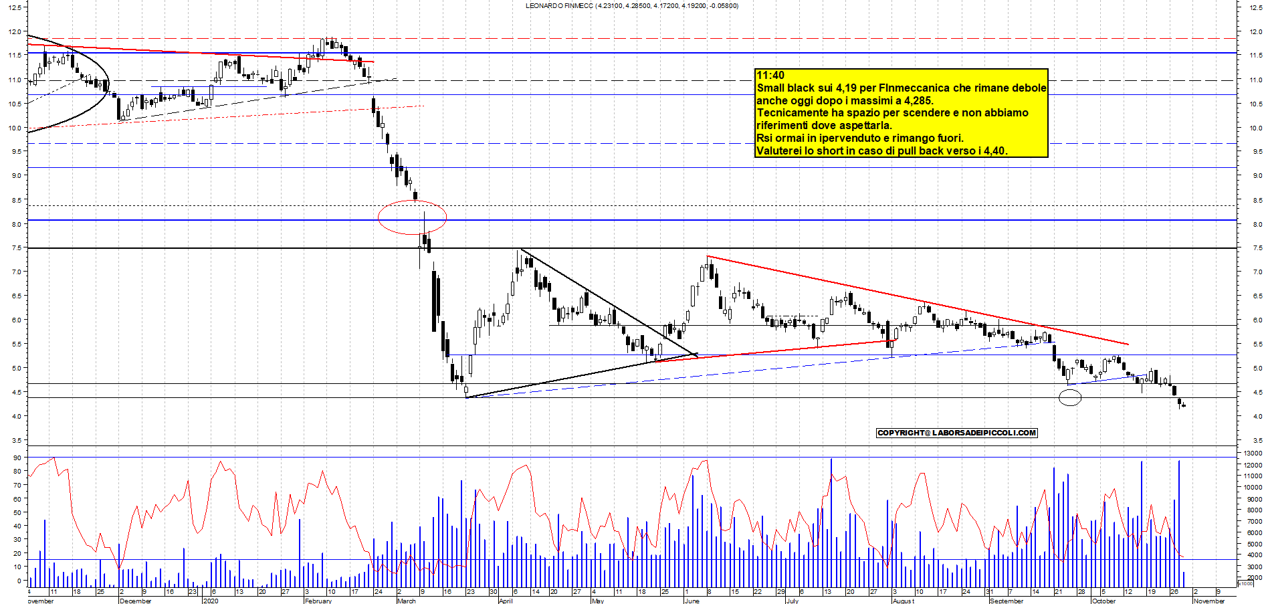Click the "70" RSI scale label
Screen dimensions: 1264x604
[x=17, y=485]
